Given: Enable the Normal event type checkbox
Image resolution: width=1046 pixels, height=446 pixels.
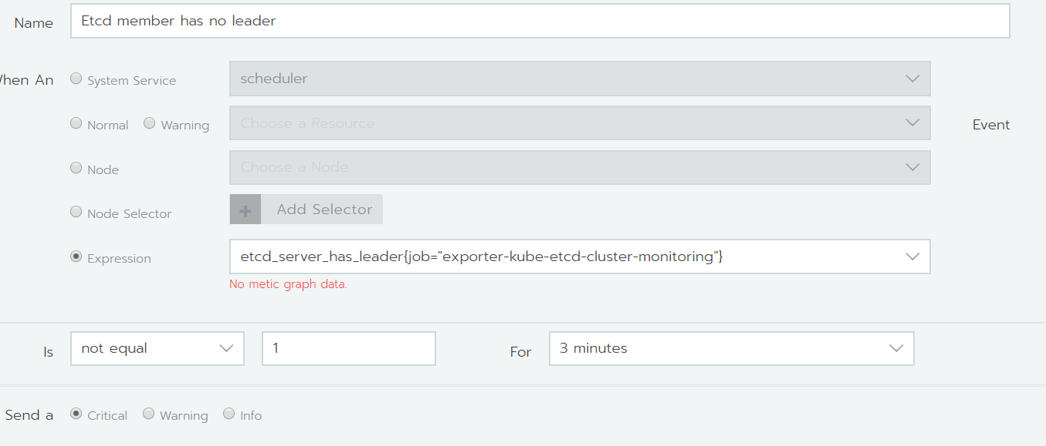Looking at the screenshot, I should (x=76, y=122).
